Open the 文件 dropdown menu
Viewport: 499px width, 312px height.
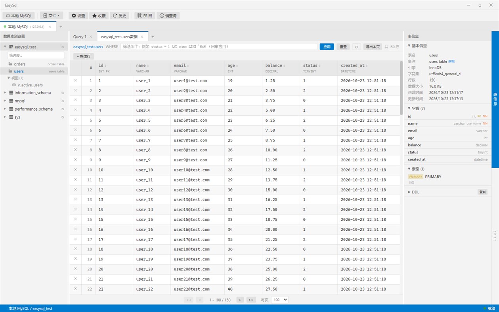click(x=52, y=15)
